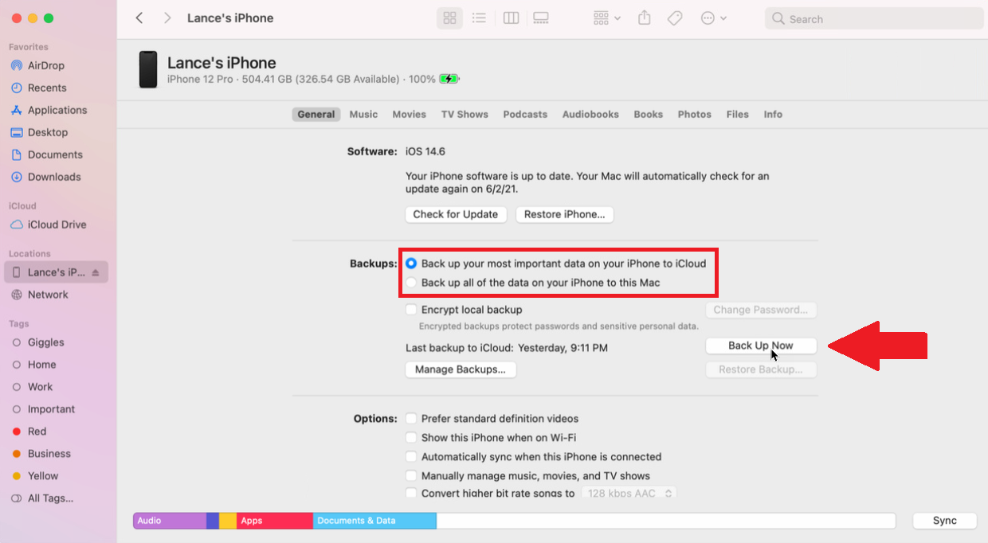
Task: Switch to the Audiobooks tab
Action: point(590,114)
